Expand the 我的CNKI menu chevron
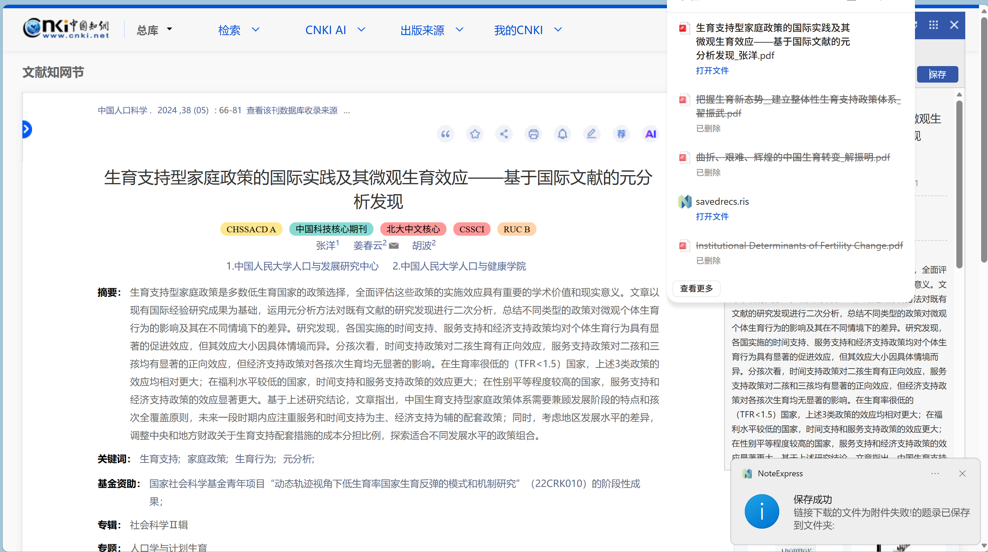This screenshot has width=988, height=552. click(x=558, y=30)
